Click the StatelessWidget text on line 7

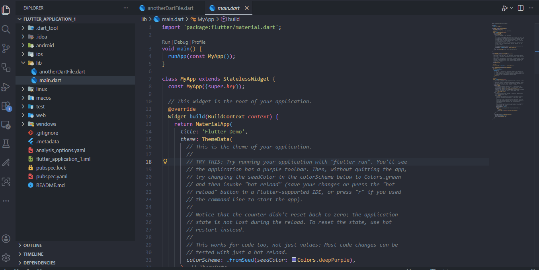tap(246, 79)
